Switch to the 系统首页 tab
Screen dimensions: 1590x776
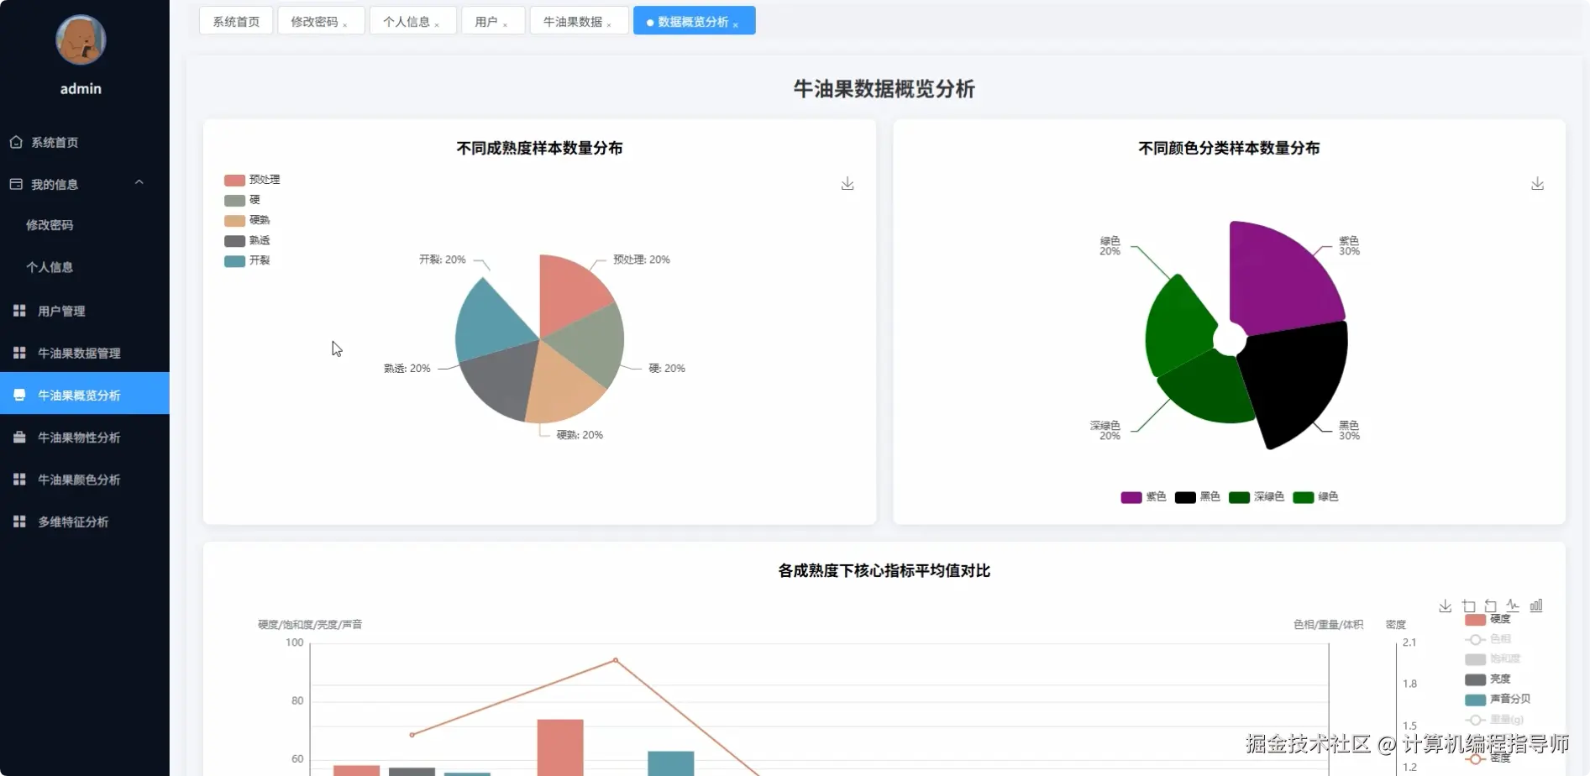pos(236,21)
